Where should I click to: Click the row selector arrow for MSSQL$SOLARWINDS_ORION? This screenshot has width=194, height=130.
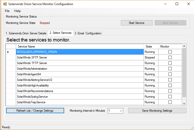(8, 52)
